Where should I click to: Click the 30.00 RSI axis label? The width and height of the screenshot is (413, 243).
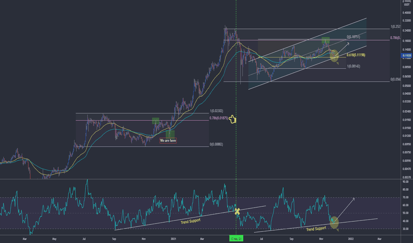pos(405,229)
